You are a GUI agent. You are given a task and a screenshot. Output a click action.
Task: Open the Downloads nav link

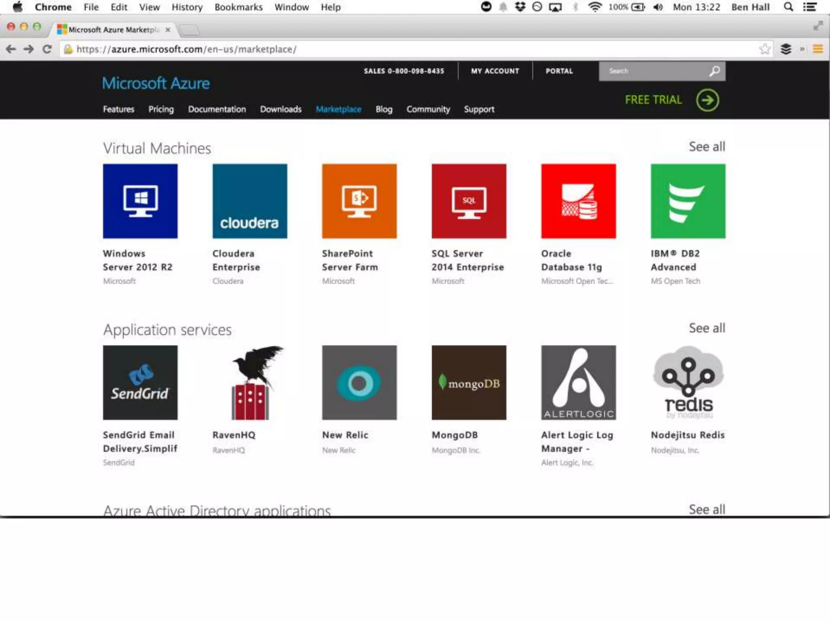281,109
